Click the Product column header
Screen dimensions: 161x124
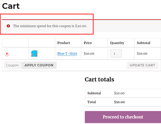pos(64,43)
